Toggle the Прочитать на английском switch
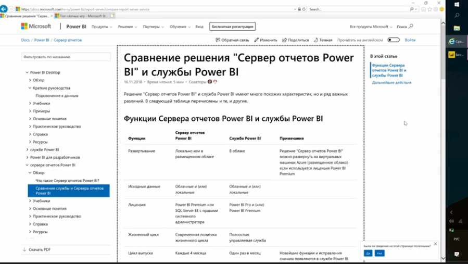The width and height of the screenshot is (468, 264). (394, 40)
